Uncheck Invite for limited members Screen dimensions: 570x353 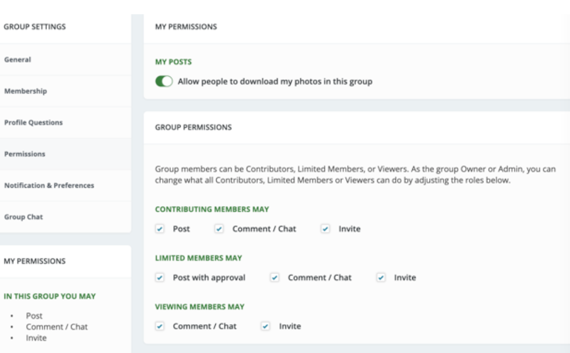(381, 277)
